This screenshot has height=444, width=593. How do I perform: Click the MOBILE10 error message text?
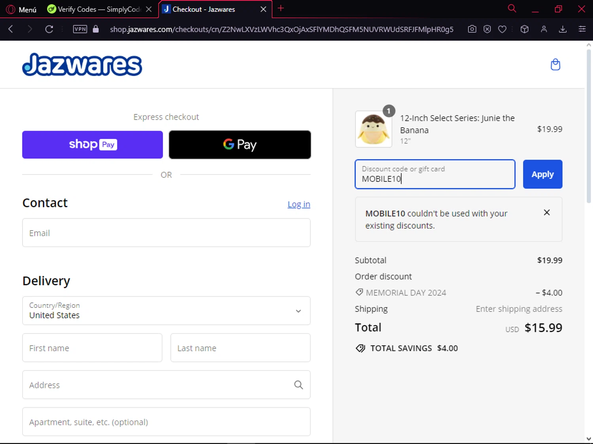436,219
